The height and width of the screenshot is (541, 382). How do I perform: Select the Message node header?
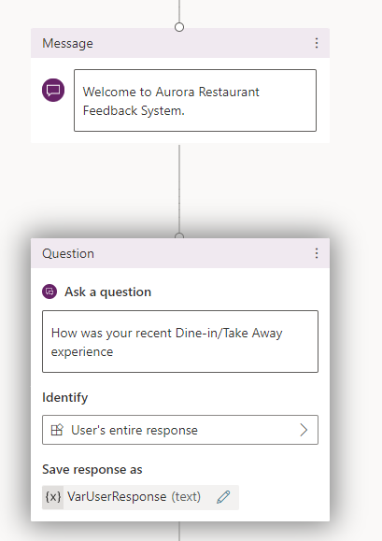tap(180, 43)
